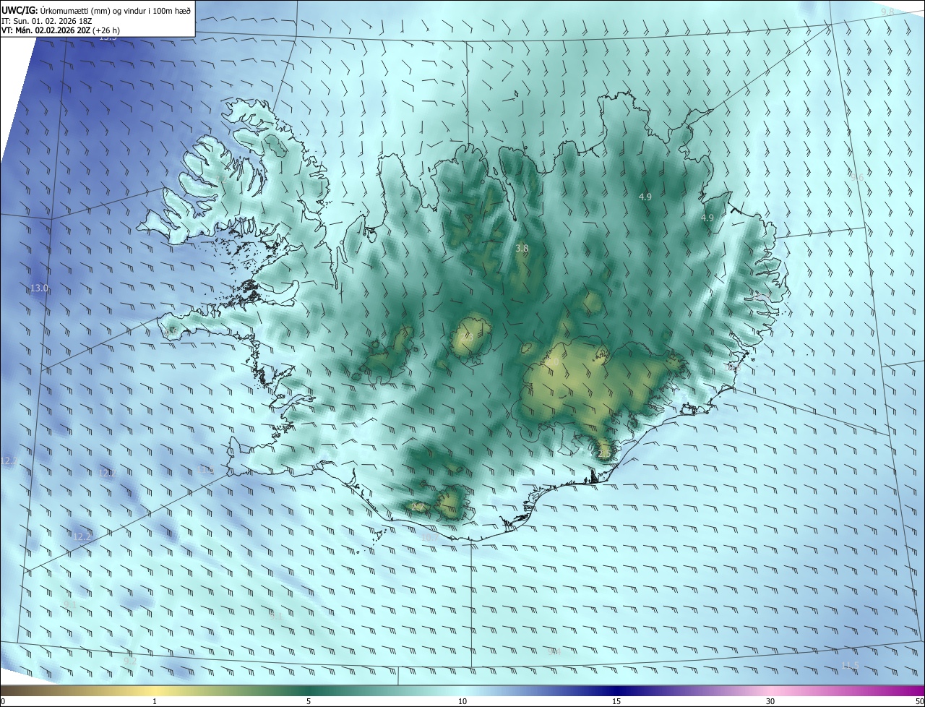Click the "0" tick label on the colorbar
Image resolution: width=925 pixels, height=707 pixels.
pos(3,701)
